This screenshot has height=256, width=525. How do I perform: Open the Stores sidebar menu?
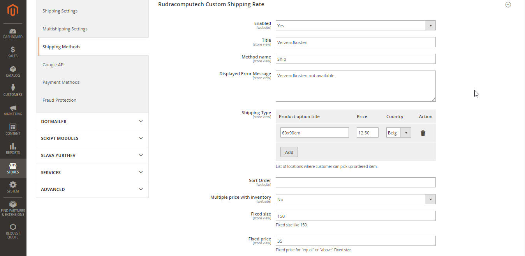(13, 168)
